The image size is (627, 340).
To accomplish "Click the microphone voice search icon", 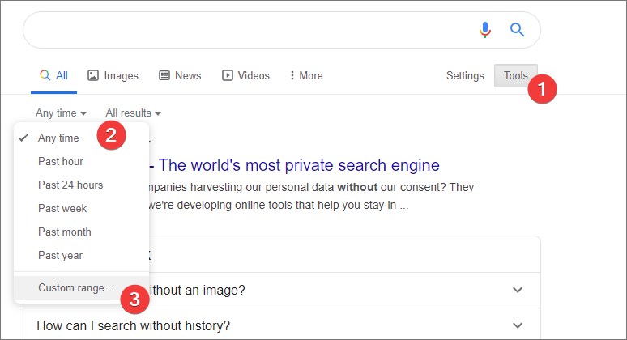I will click(x=485, y=30).
